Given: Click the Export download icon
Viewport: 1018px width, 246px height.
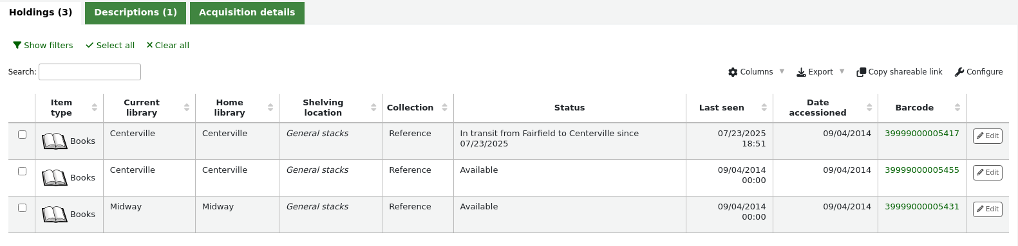Looking at the screenshot, I should [801, 72].
